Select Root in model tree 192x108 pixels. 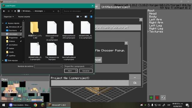[151, 11]
